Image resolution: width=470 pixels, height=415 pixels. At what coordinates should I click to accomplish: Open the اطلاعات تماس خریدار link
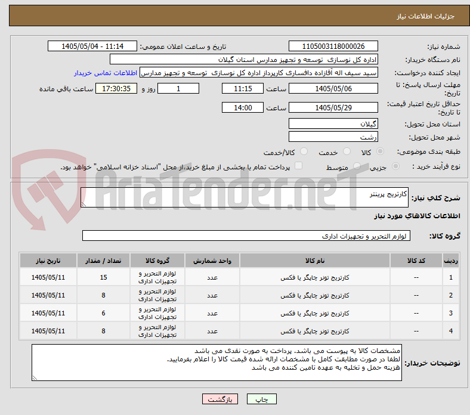(x=106, y=73)
